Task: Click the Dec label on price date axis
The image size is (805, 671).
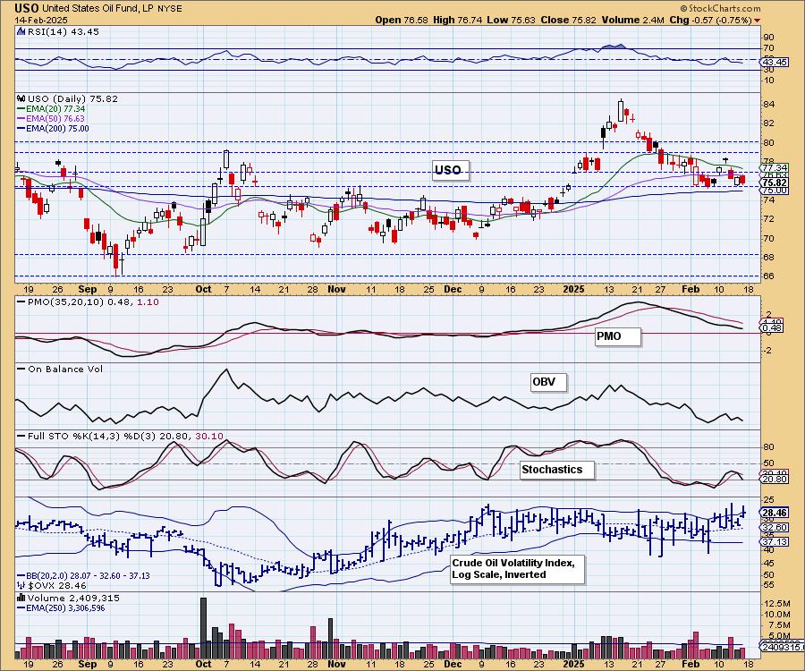Action: 453,289
